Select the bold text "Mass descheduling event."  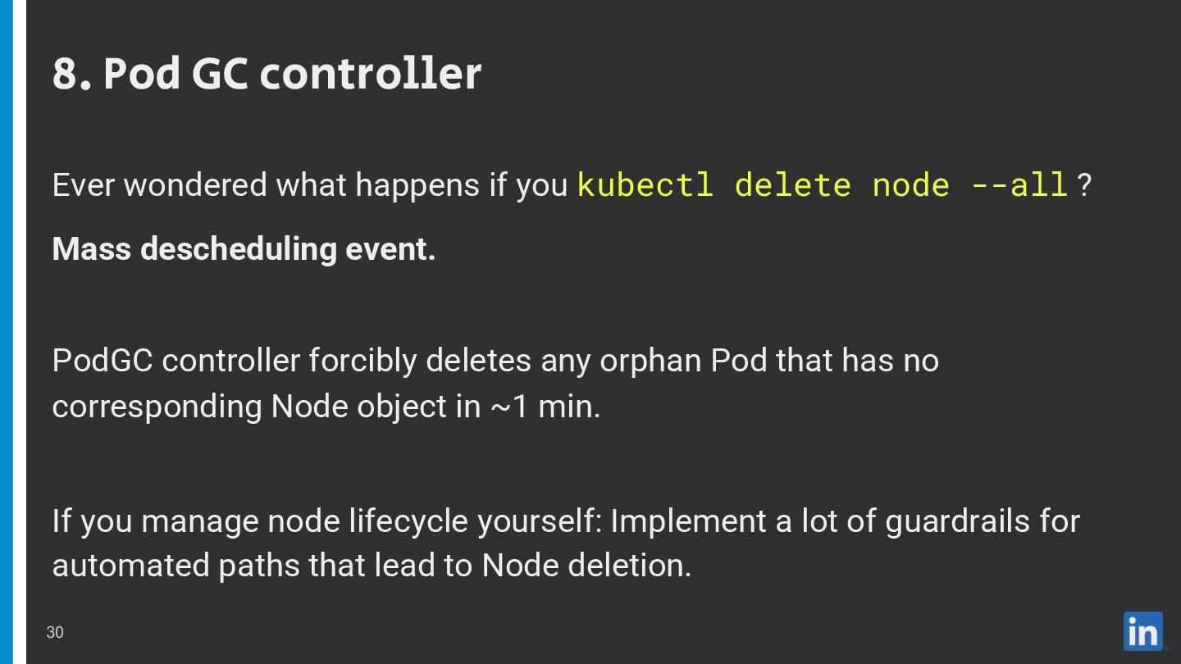click(244, 249)
